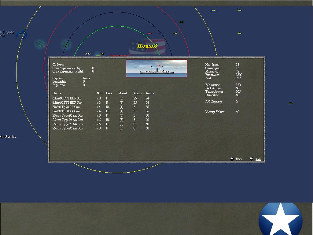Click the Endurance value 3500
The width and height of the screenshot is (313, 235).
coord(239,75)
